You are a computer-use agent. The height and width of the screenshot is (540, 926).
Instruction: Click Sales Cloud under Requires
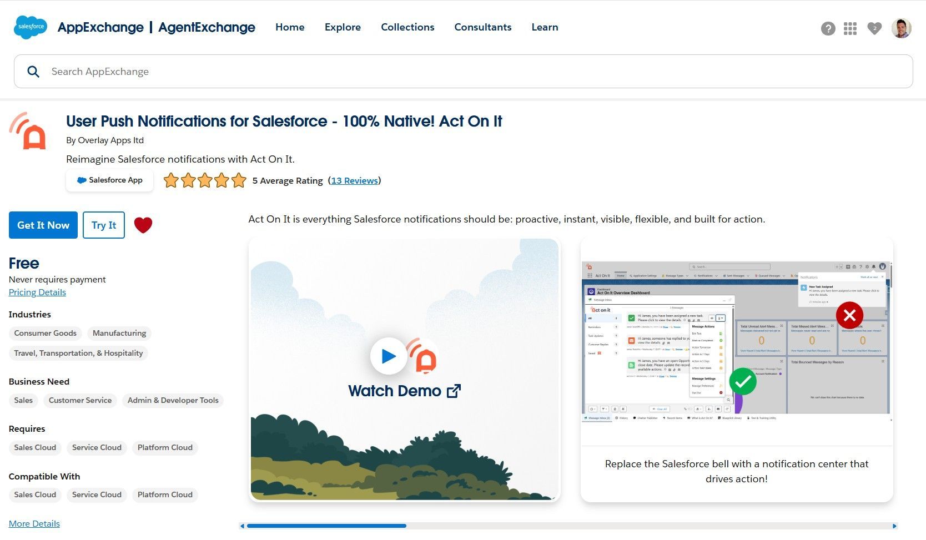click(x=35, y=447)
